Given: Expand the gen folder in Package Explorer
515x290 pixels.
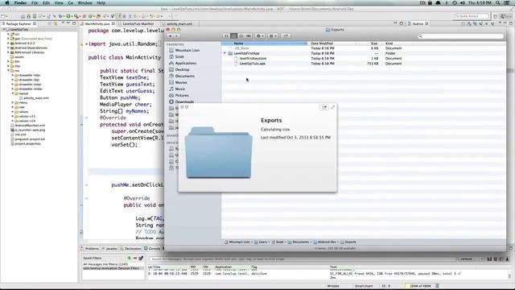Looking at the screenshot, I should click(8, 39).
